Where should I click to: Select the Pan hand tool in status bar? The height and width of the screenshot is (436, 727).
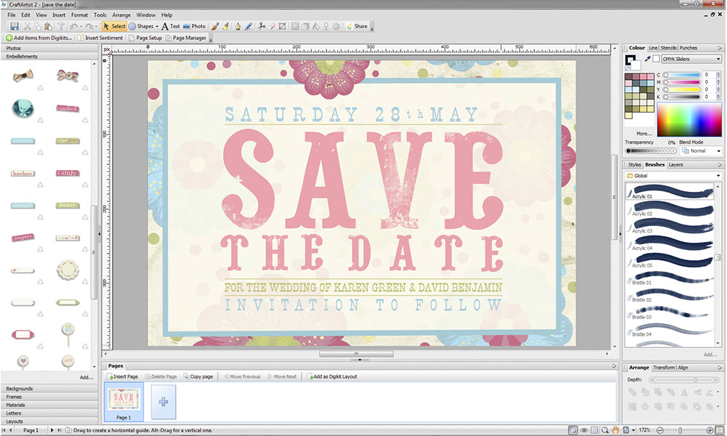tap(616, 431)
